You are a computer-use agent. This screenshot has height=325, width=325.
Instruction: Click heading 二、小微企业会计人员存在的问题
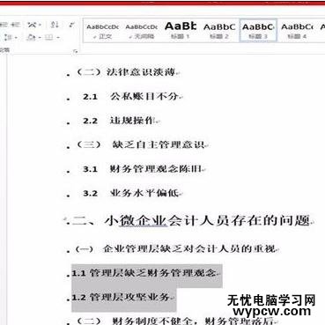(191, 221)
